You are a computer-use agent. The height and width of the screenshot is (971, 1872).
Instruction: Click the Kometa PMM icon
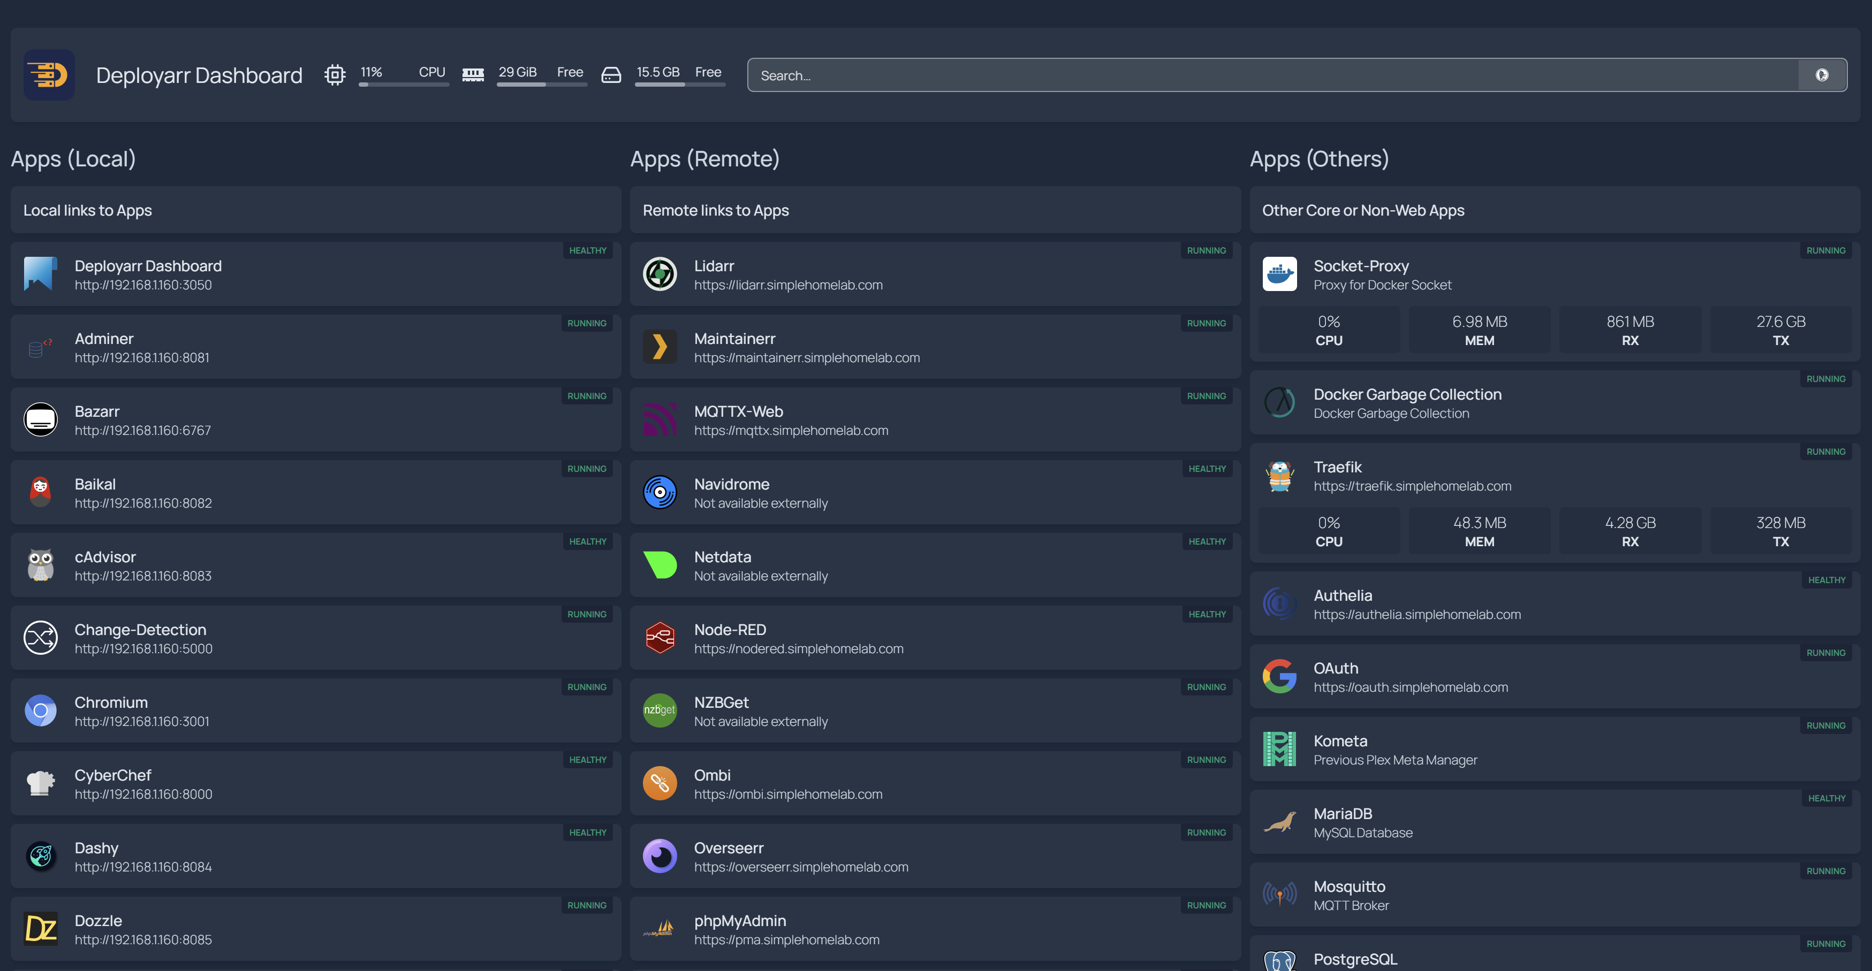[1279, 749]
